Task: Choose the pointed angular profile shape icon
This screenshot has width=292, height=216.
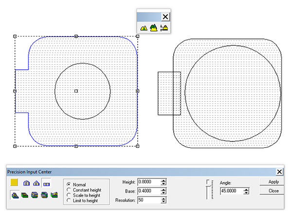Action: click(x=36, y=183)
